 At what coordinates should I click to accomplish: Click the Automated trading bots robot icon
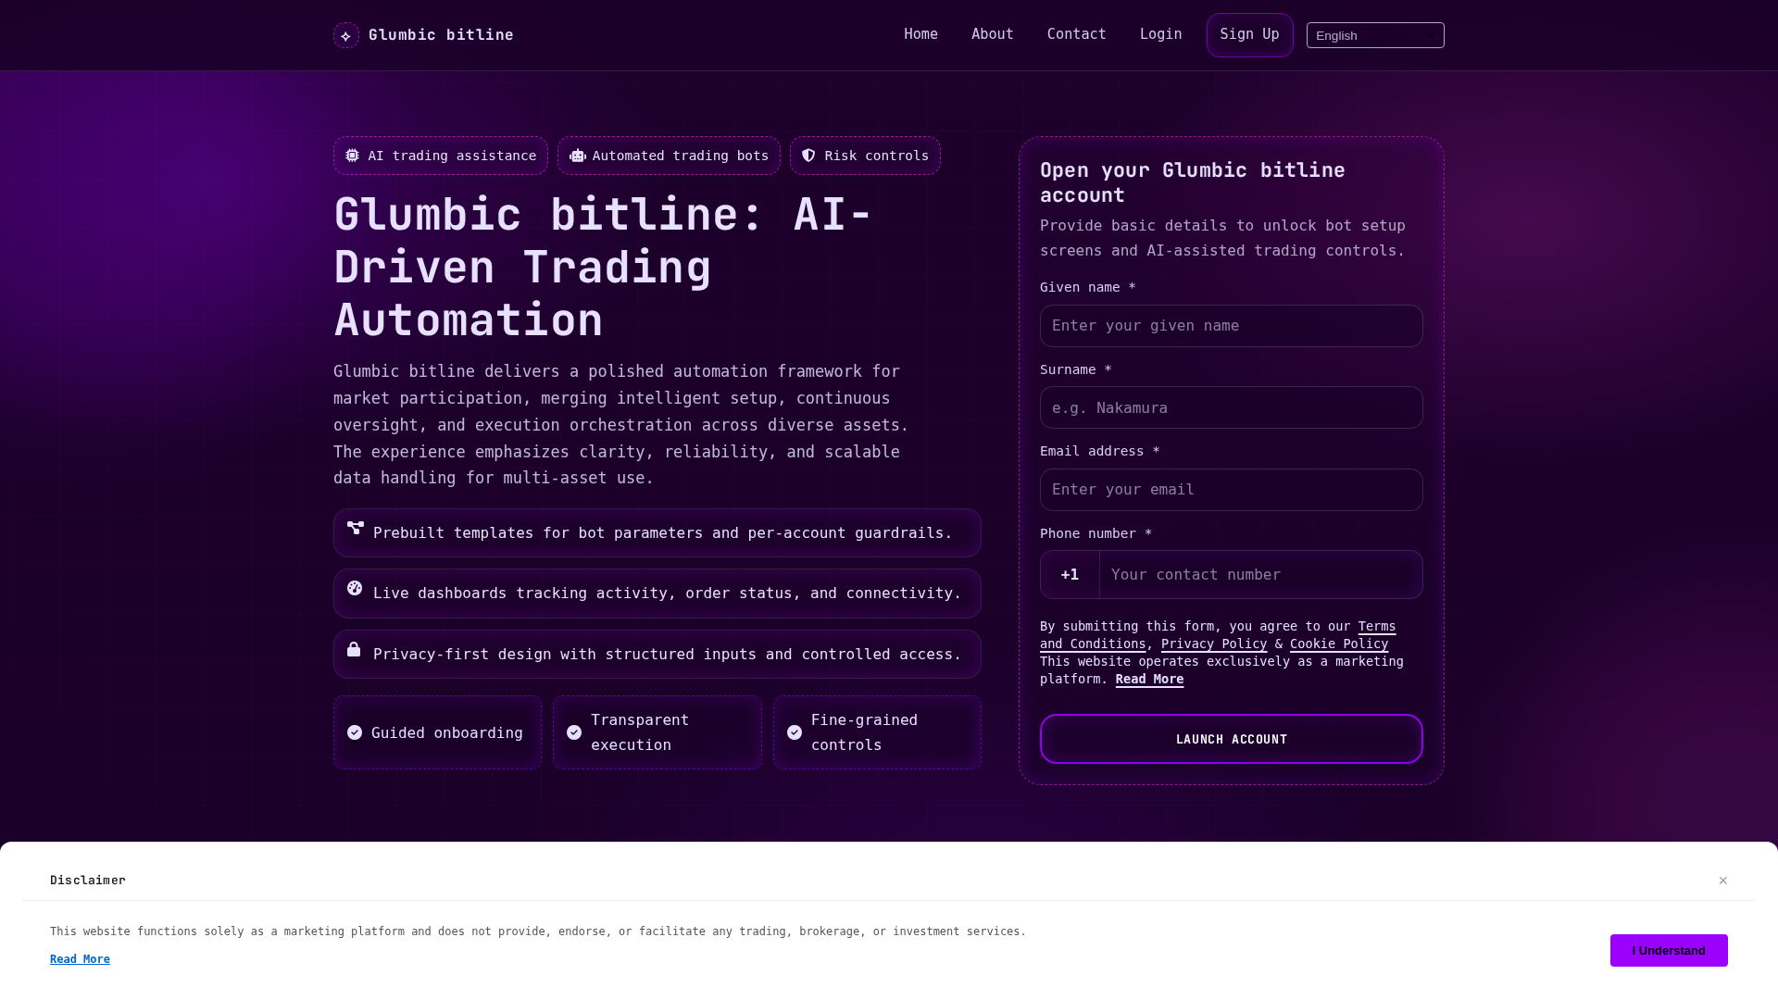coord(578,156)
